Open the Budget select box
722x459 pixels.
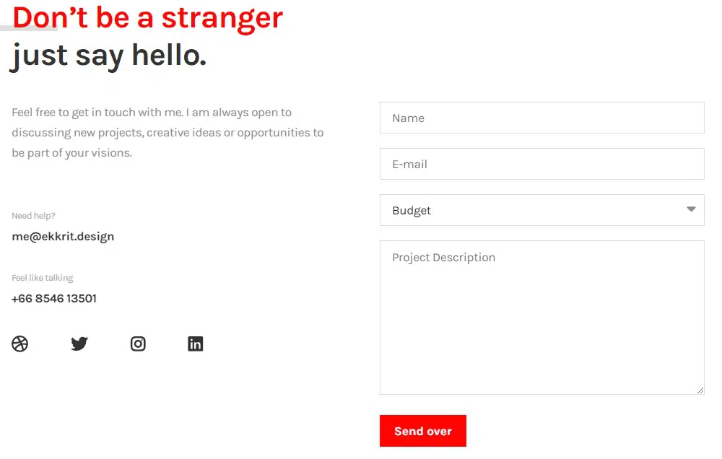(x=534, y=210)
